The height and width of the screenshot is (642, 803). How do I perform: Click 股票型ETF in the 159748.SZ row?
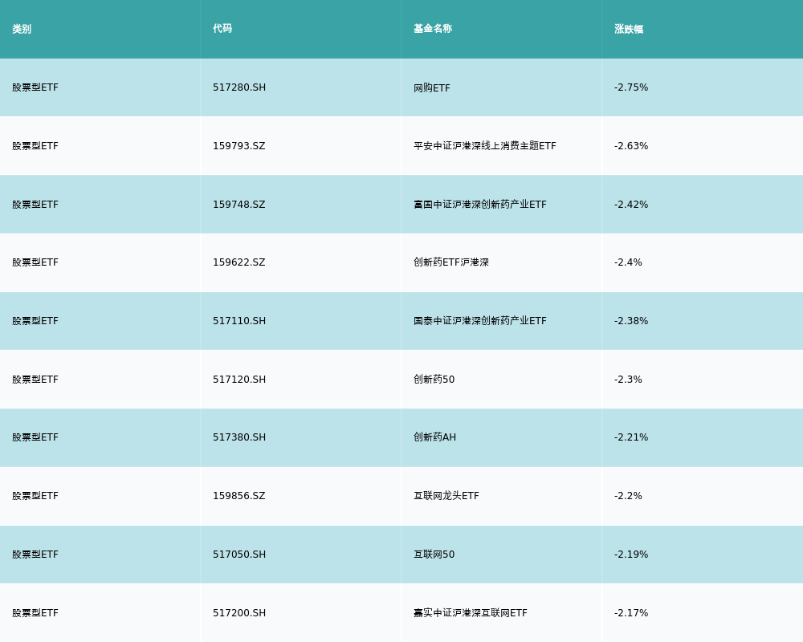(35, 205)
